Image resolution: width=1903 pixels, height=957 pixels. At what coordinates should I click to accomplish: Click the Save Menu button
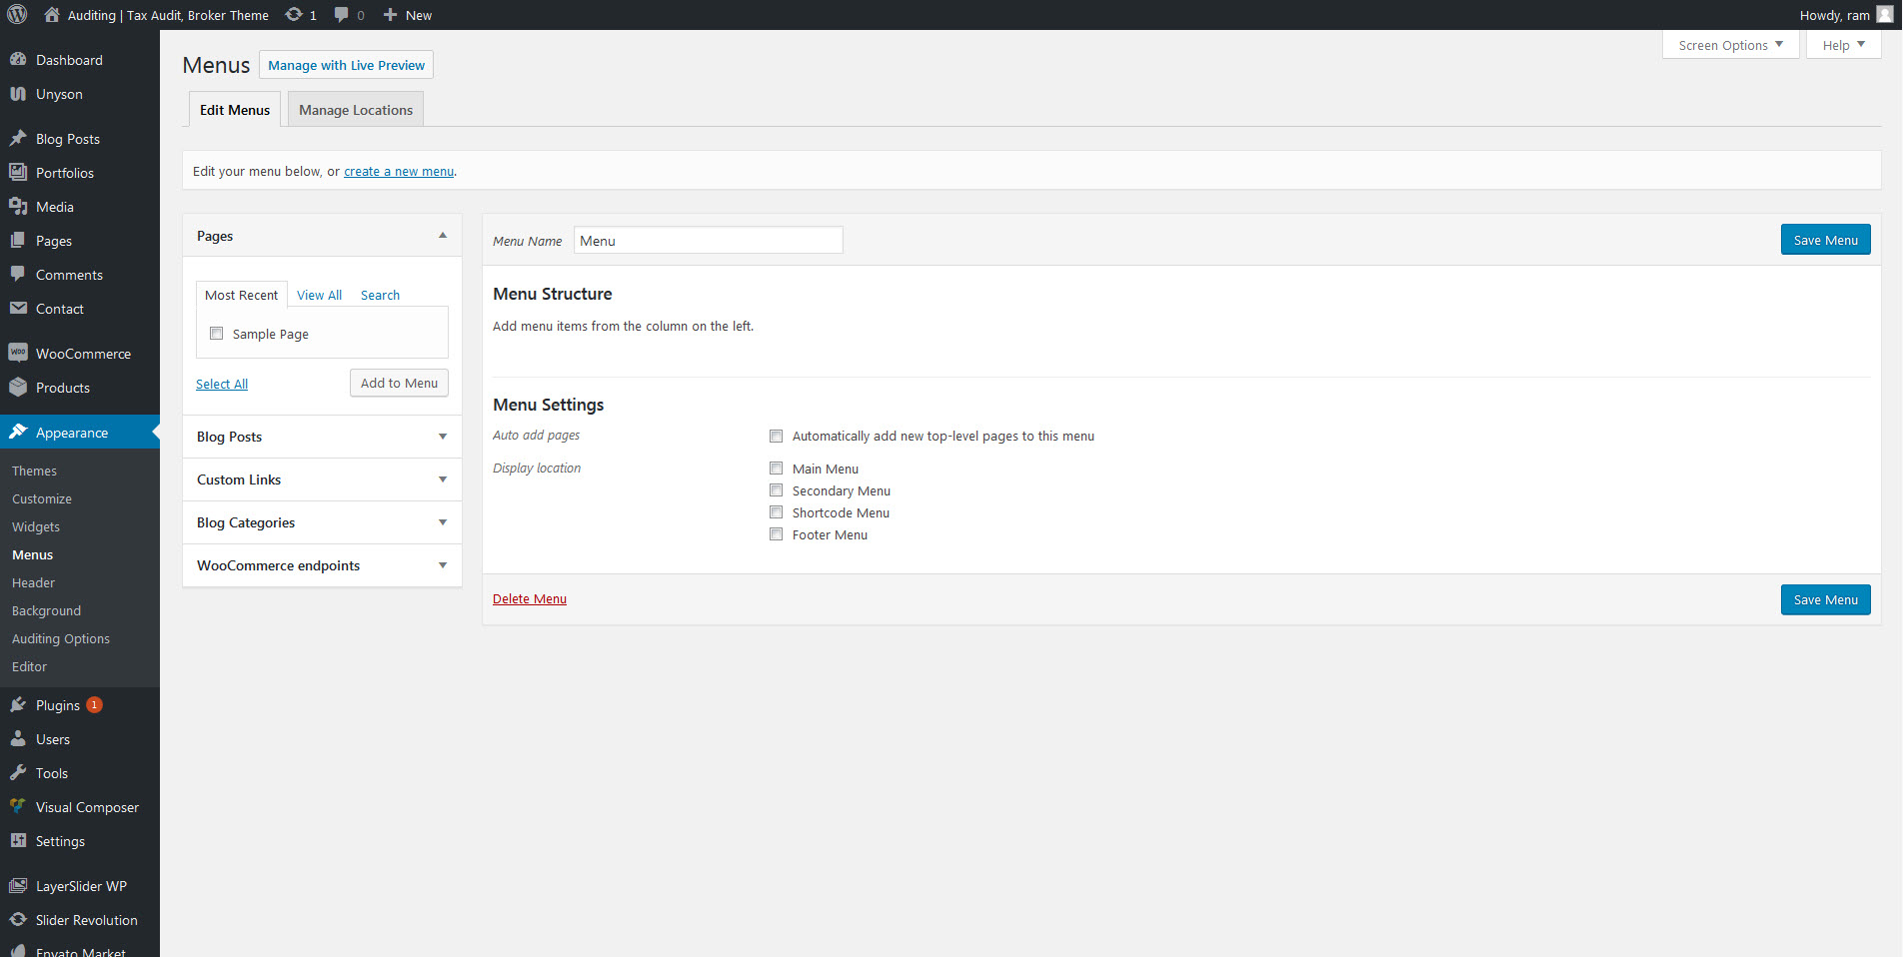click(1824, 239)
